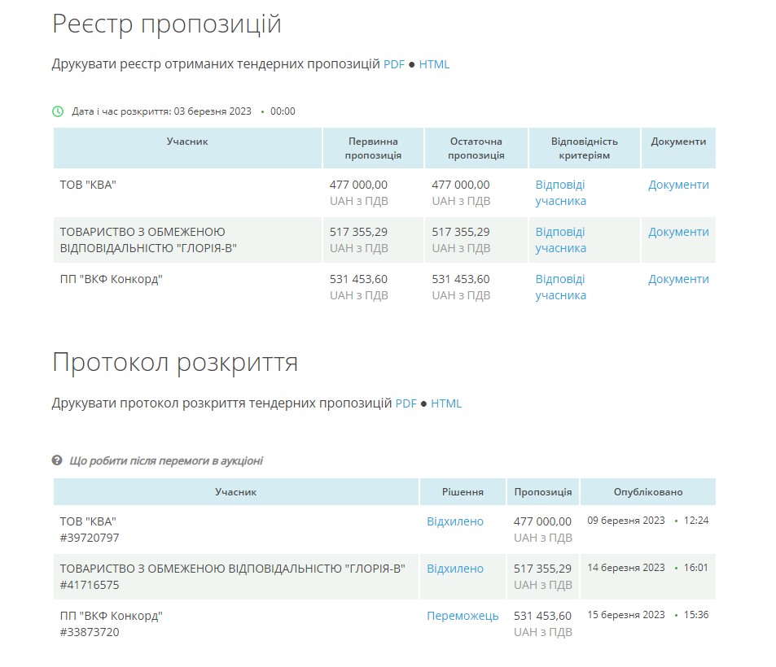Click the 'Протокол розкриття' heading
776x667 pixels.
[x=175, y=363]
